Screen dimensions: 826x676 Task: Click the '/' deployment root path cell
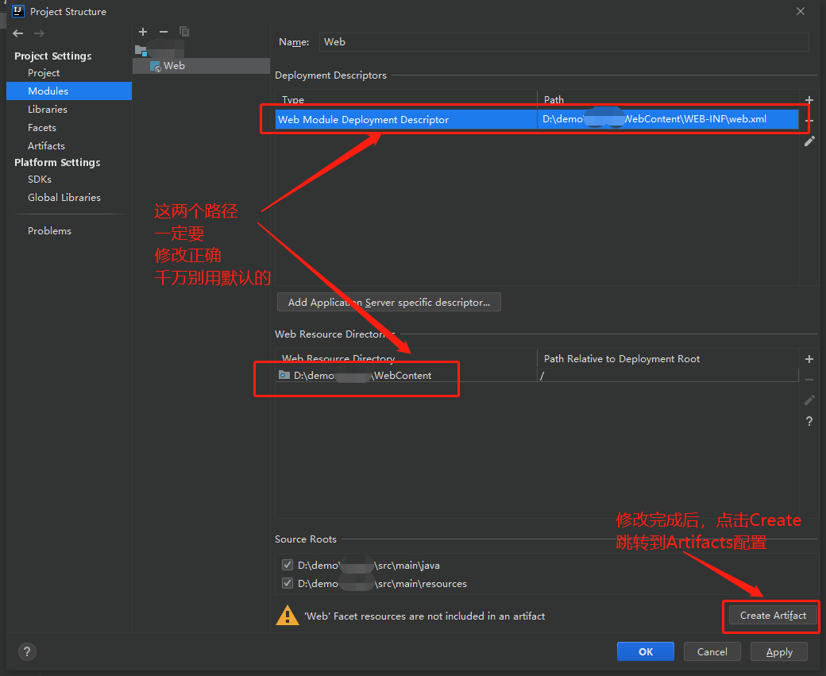coord(668,375)
